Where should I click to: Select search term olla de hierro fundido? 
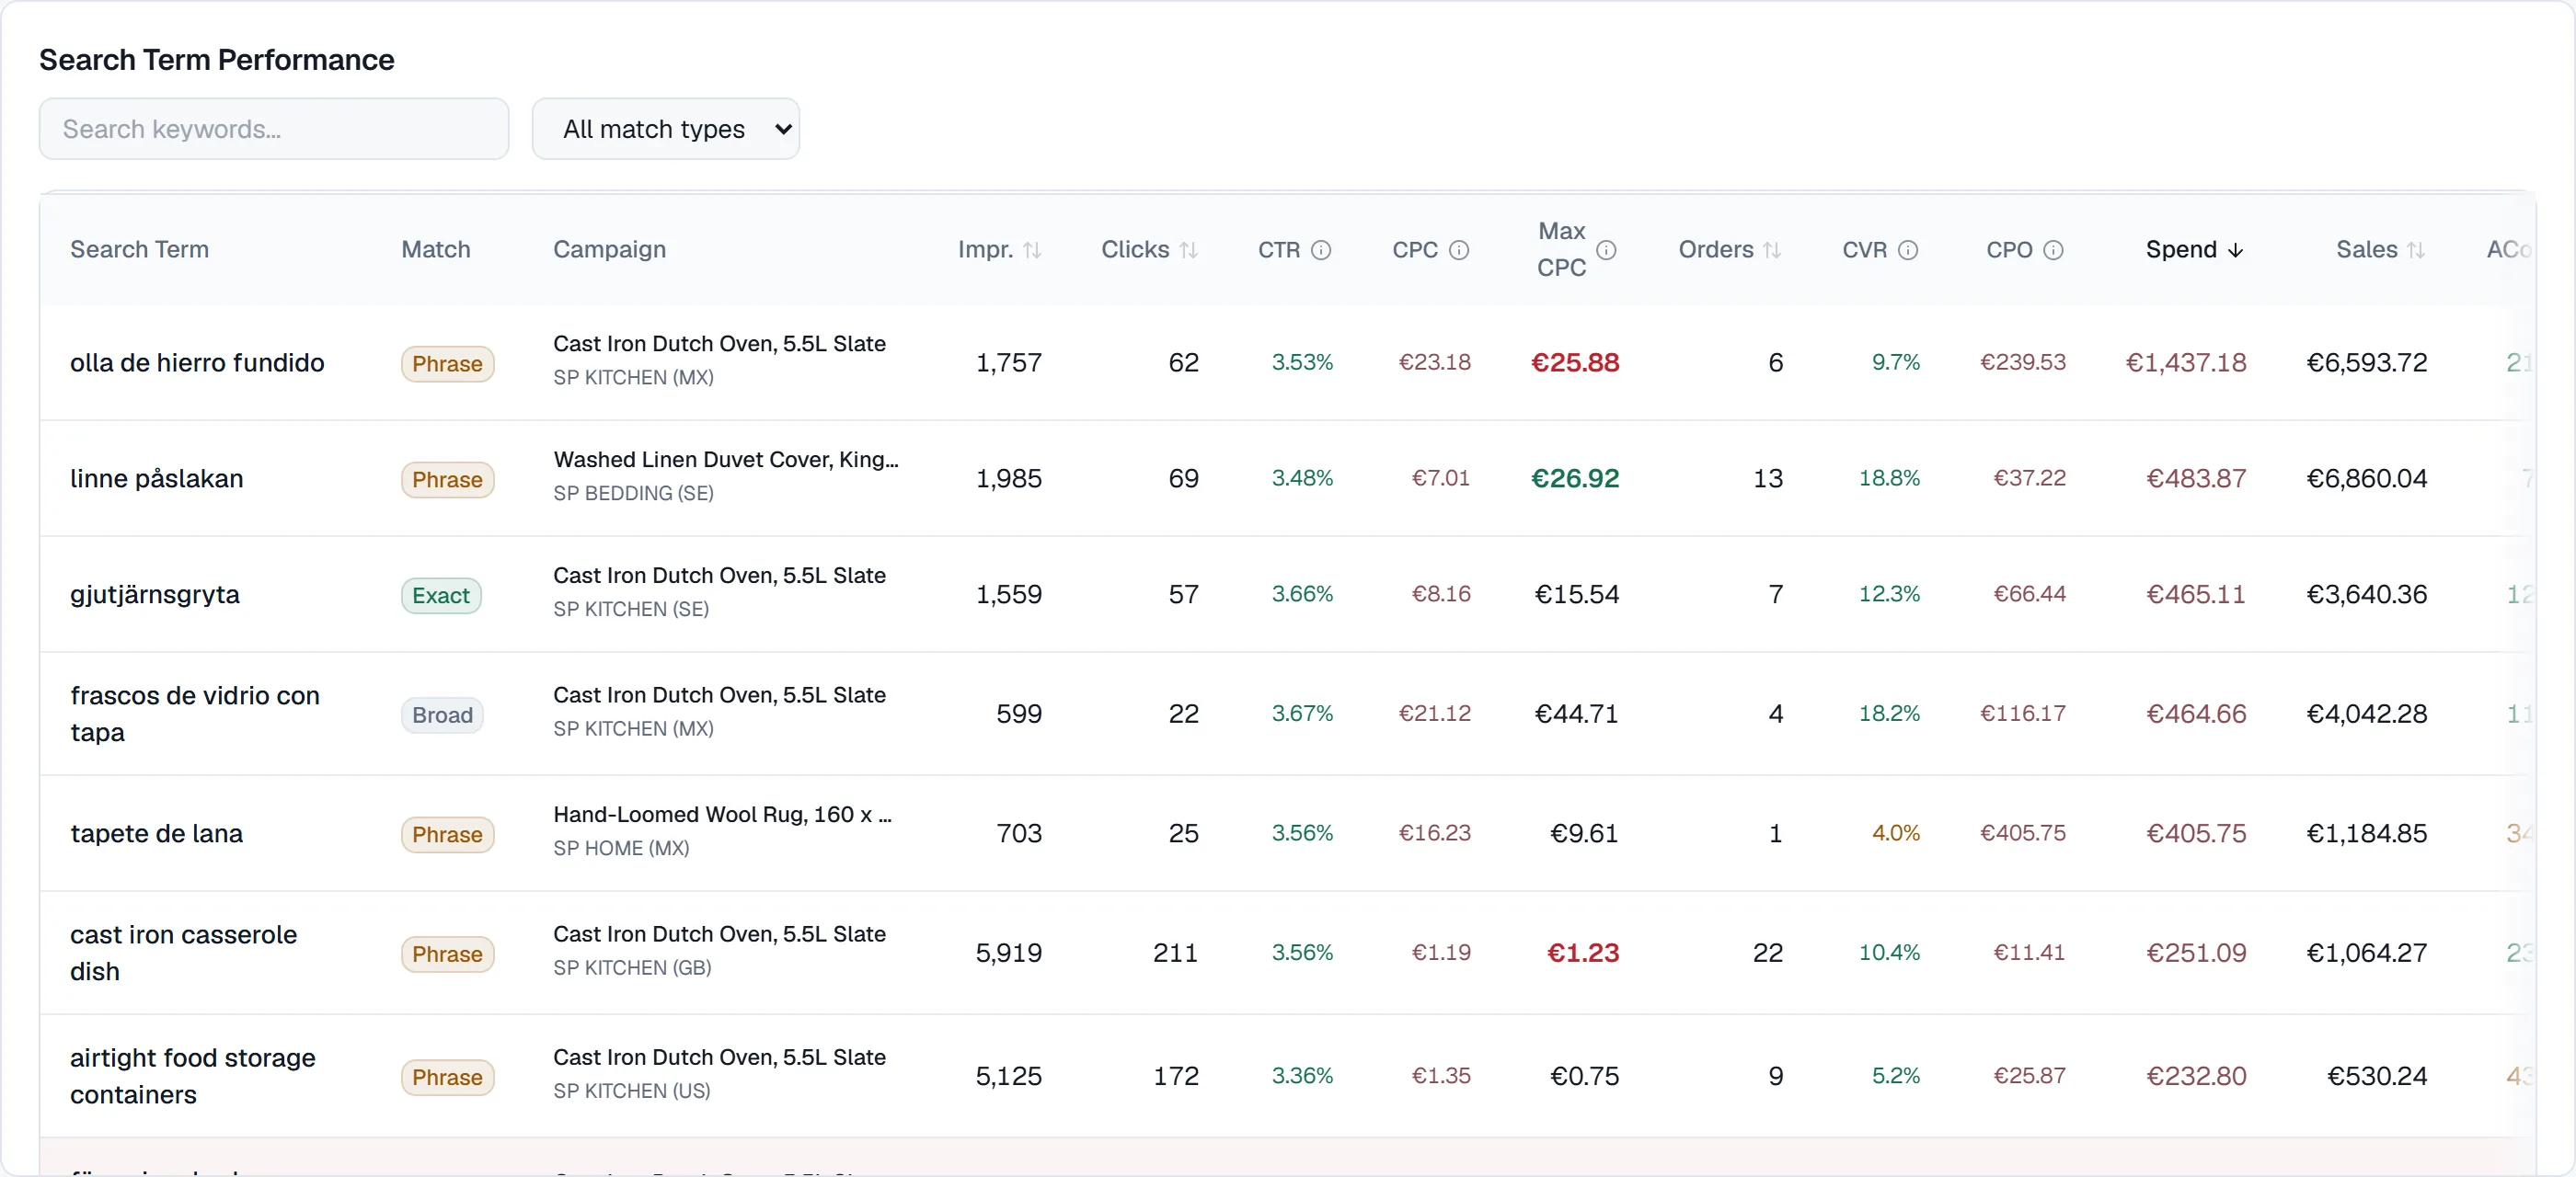click(197, 362)
